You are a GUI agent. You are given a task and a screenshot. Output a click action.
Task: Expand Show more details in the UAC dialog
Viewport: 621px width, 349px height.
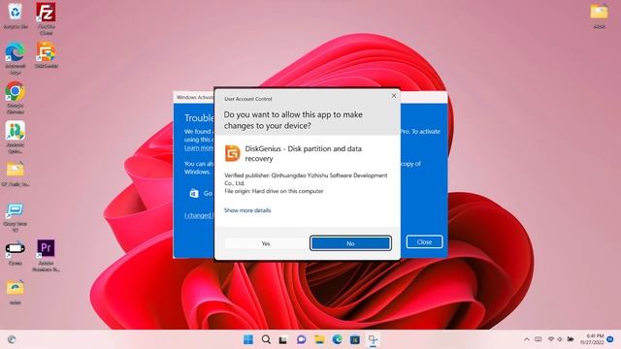point(247,210)
